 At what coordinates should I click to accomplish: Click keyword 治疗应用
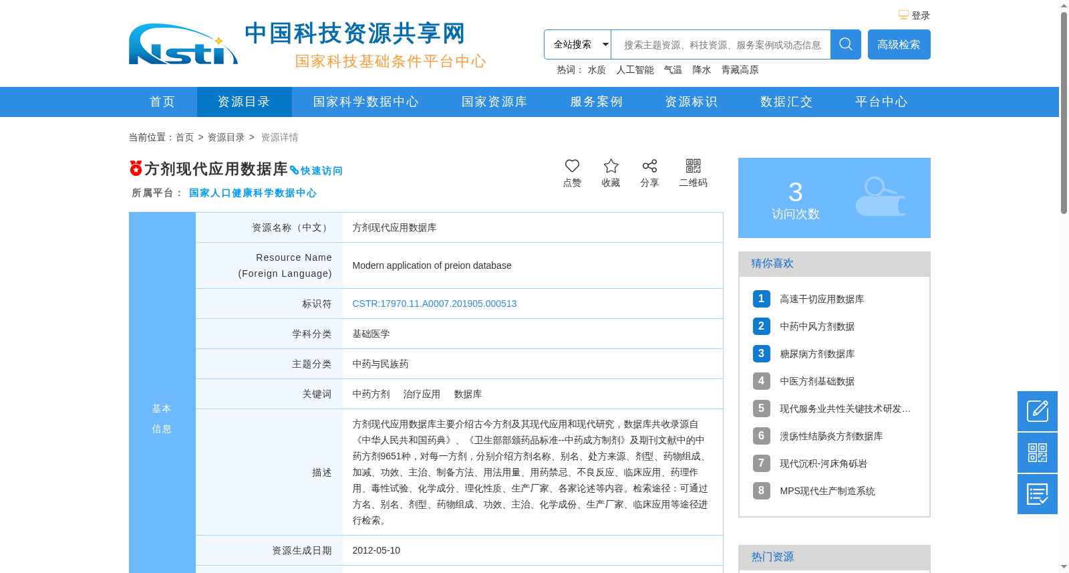coord(422,394)
